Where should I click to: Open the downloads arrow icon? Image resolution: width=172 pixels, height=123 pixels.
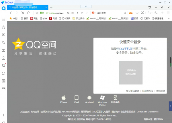coord(137,13)
